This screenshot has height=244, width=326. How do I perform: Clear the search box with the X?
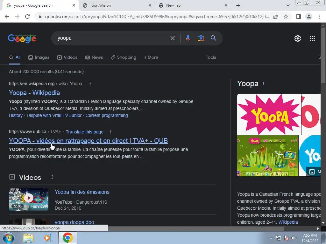click(x=172, y=38)
